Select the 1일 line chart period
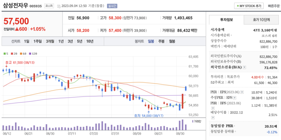 point(27,41)
